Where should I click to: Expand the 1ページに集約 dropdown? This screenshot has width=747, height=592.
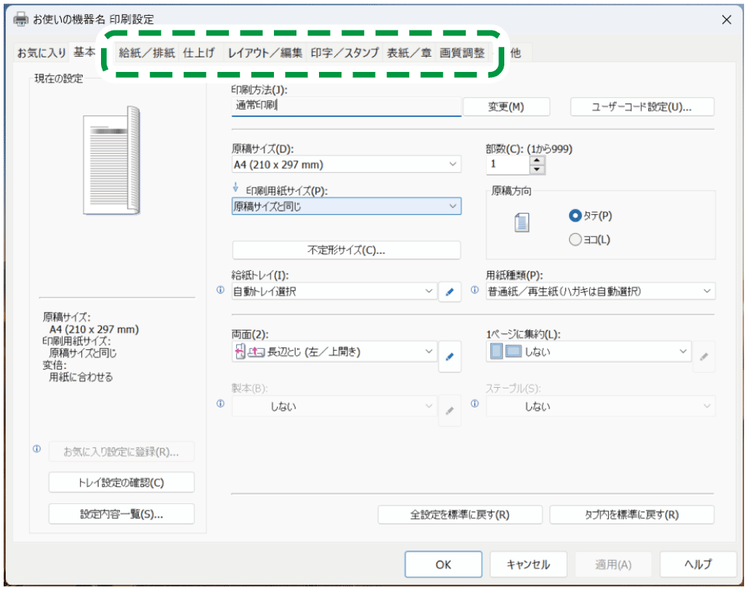point(588,352)
